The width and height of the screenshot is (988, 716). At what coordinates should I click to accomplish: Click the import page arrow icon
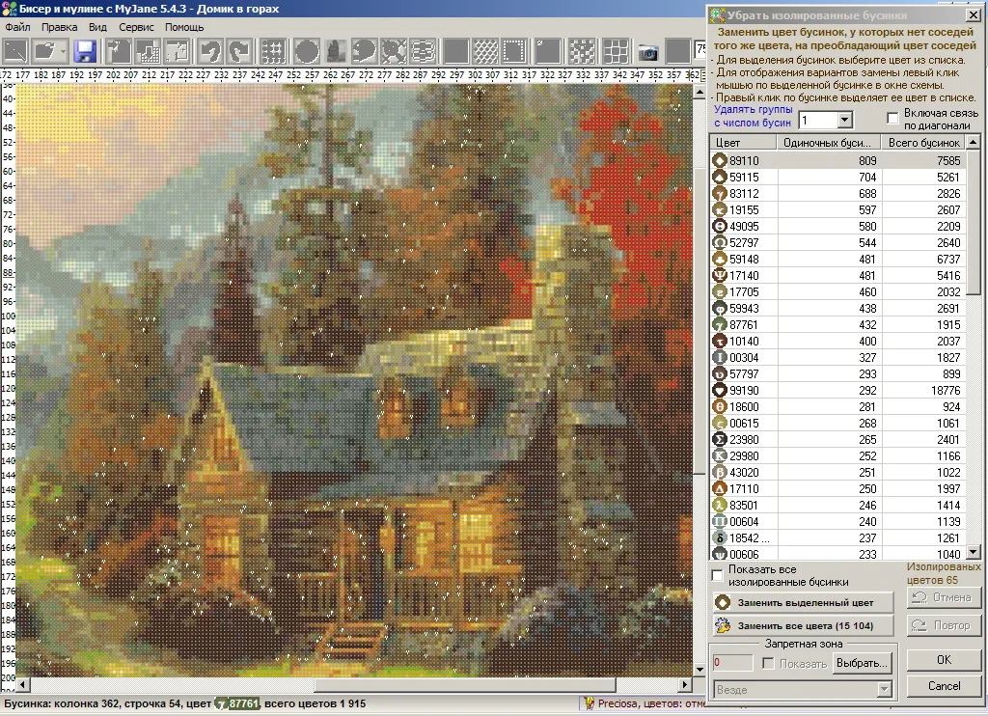[x=118, y=51]
